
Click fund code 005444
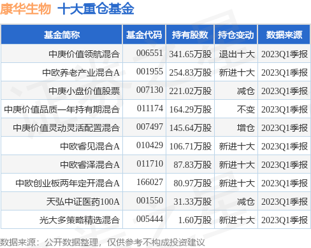(x=150, y=219)
